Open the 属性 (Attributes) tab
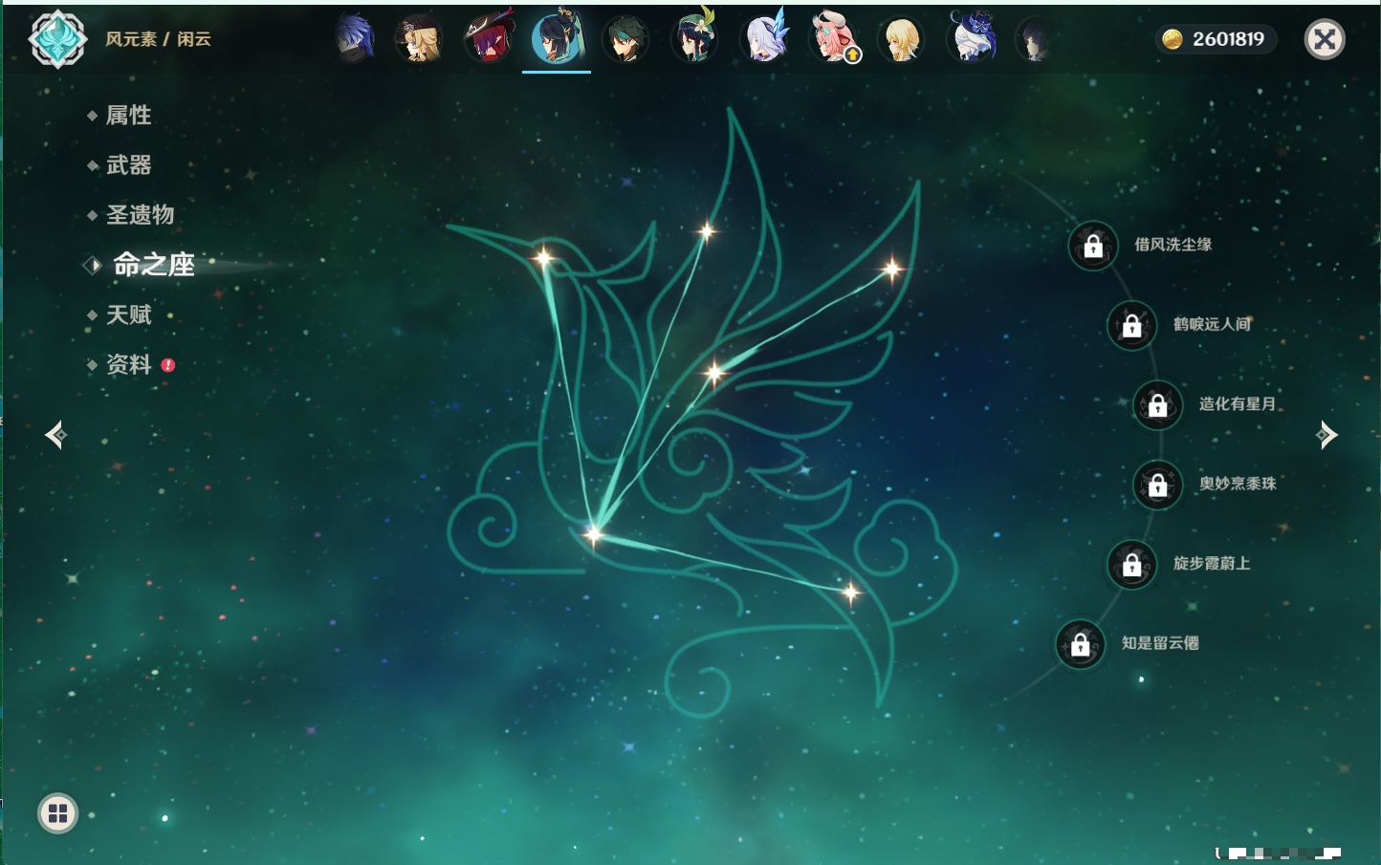The width and height of the screenshot is (1381, 865). 128,116
